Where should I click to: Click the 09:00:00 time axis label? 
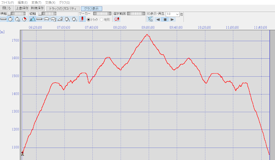pos(148,27)
